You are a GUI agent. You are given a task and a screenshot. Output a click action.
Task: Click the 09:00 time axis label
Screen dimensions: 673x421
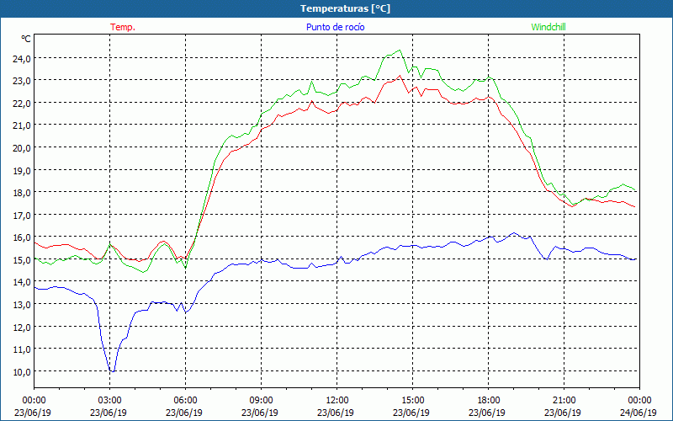click(261, 401)
